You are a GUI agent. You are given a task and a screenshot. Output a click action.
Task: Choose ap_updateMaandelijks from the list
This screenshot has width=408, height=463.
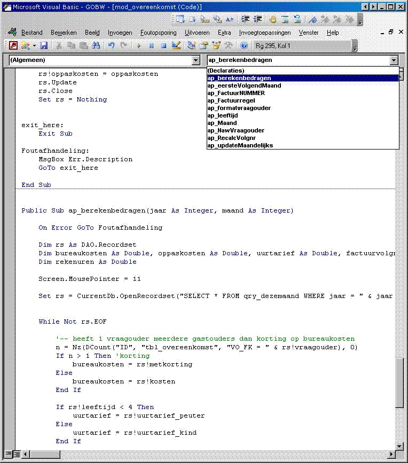point(240,145)
